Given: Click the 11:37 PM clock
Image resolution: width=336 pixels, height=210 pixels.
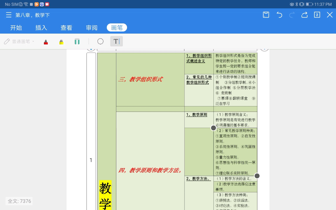Looking at the screenshot, I should [323, 4].
